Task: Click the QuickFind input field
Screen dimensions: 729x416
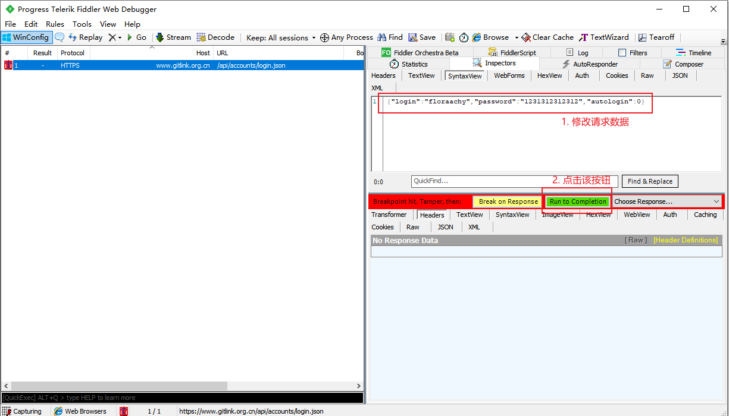Action: [515, 181]
